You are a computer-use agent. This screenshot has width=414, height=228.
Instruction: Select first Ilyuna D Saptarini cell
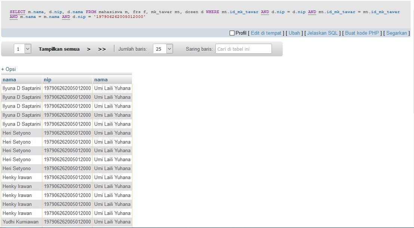pos(22,88)
